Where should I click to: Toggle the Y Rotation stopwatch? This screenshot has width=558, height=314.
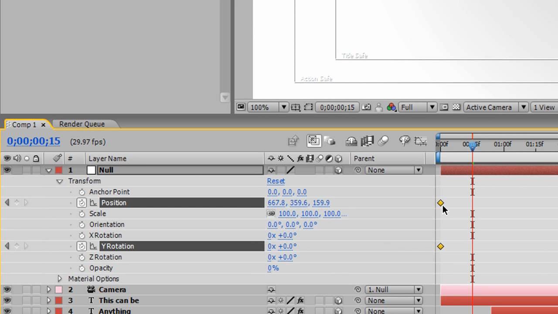82,246
